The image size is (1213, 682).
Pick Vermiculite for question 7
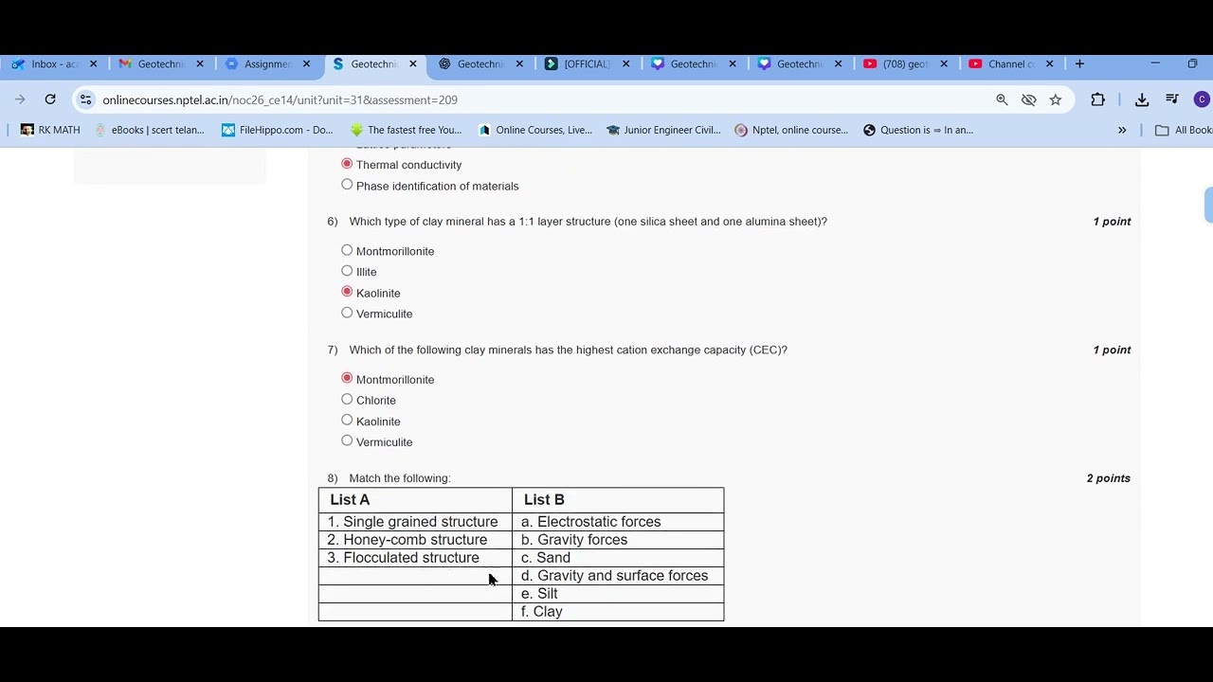click(347, 440)
